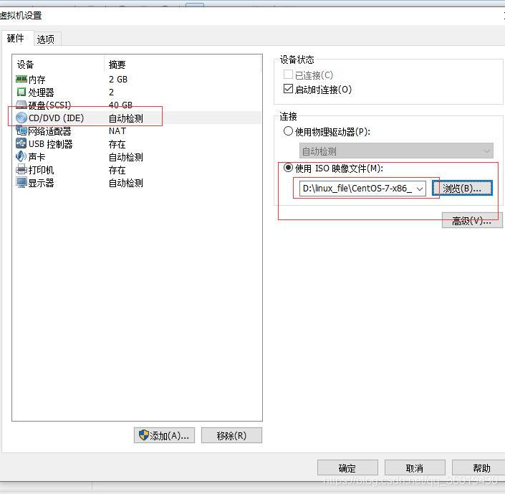Viewport: 505px width, 494px height.
Task: Click the NAT network summary value
Action: 117,131
